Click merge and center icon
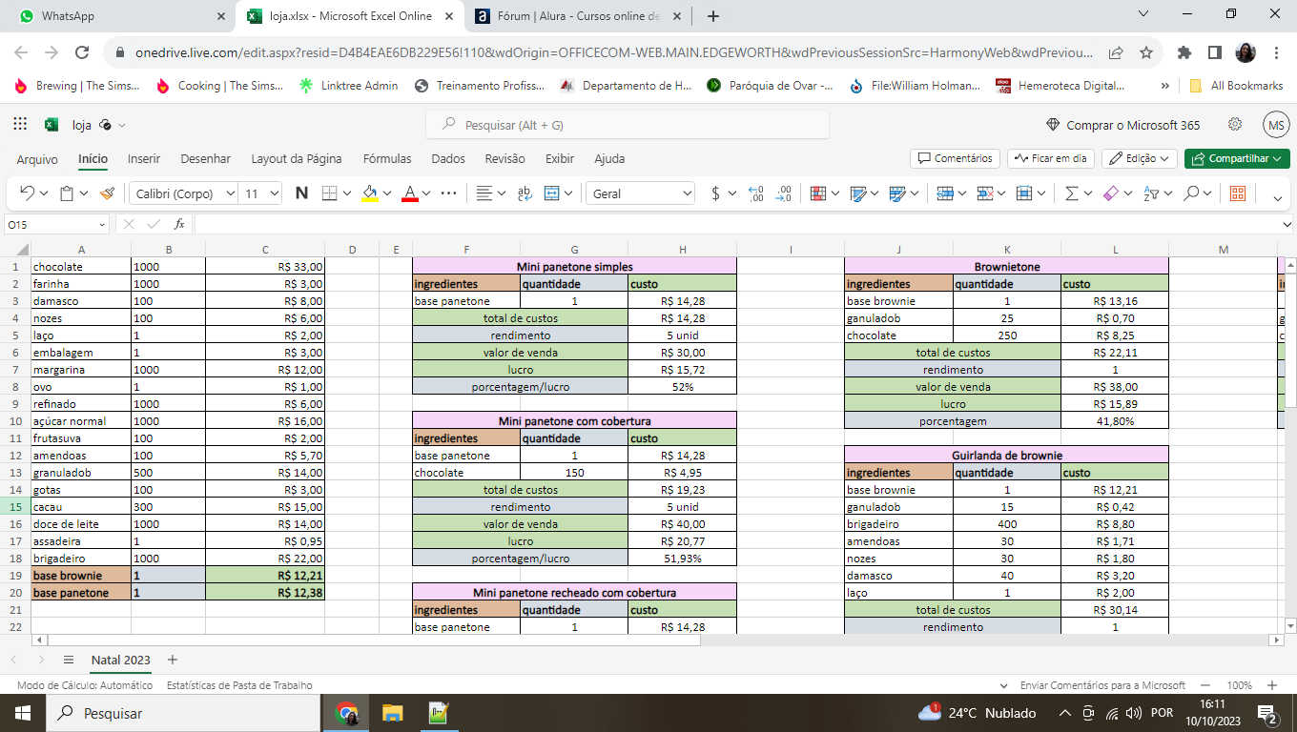The height and width of the screenshot is (732, 1297). point(552,193)
